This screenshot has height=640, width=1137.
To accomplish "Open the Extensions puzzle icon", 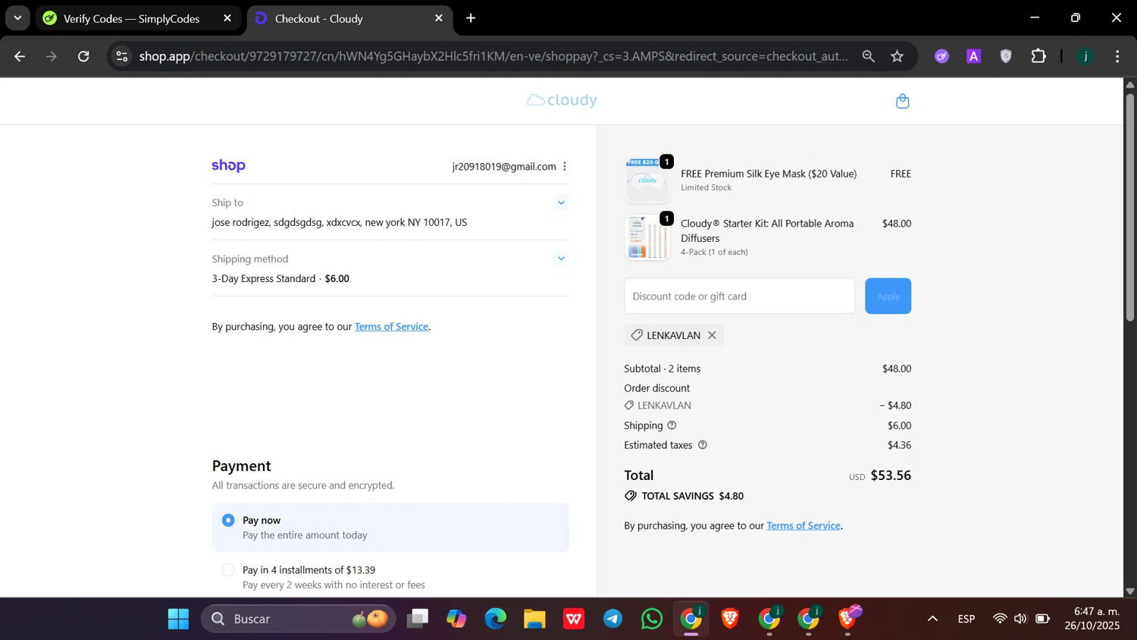I will pyautogui.click(x=1038, y=56).
